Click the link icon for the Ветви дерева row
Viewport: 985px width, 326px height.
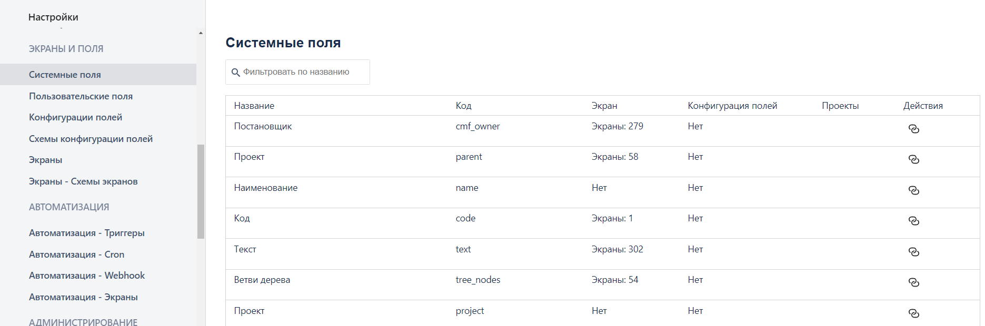coord(914,282)
